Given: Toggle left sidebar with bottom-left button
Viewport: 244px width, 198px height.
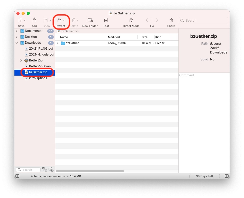Looking at the screenshot, I should pyautogui.click(x=17, y=176).
